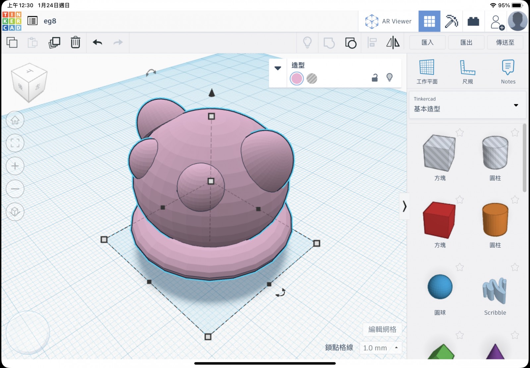Choose the pink solid color swatch
The image size is (530, 368).
[x=296, y=79]
